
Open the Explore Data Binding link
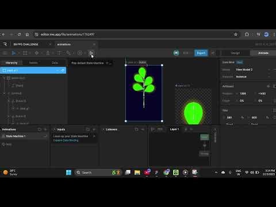(66, 140)
